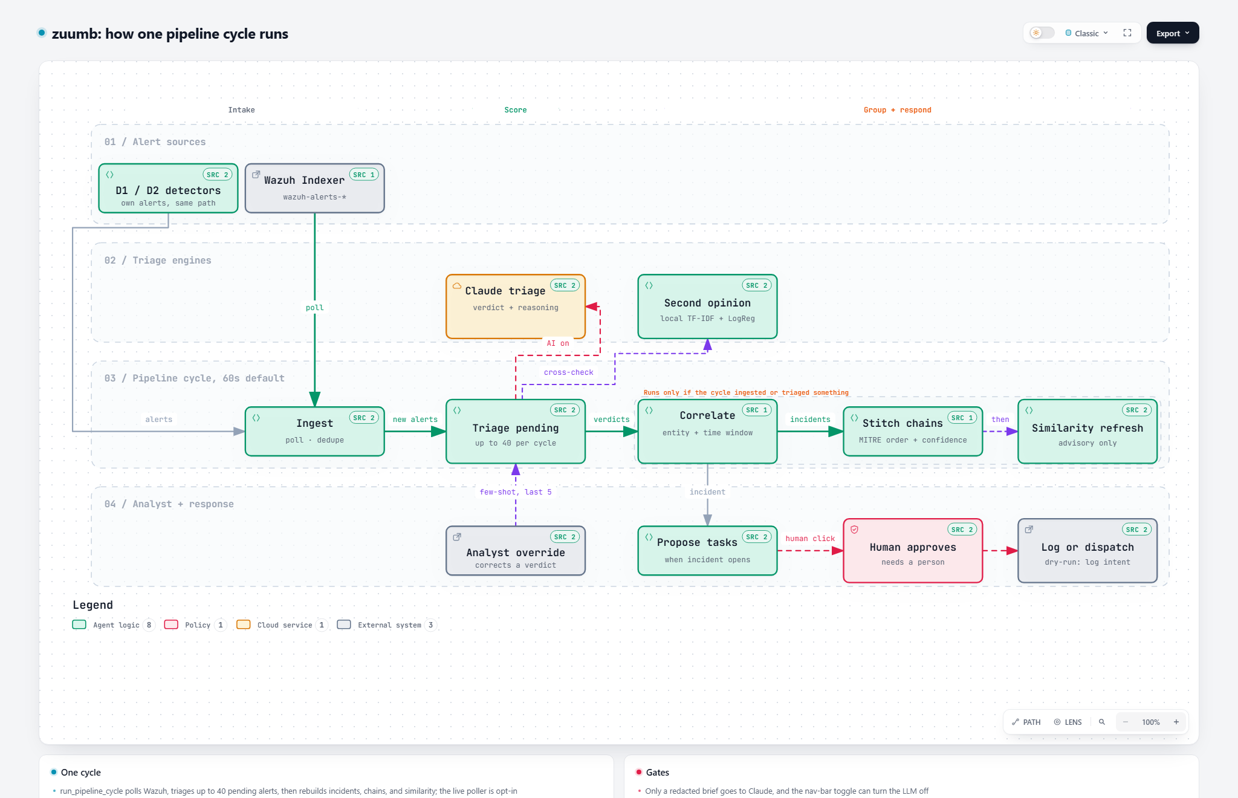The height and width of the screenshot is (798, 1238).
Task: Click the external icon on Analyst override node
Action: click(x=457, y=537)
